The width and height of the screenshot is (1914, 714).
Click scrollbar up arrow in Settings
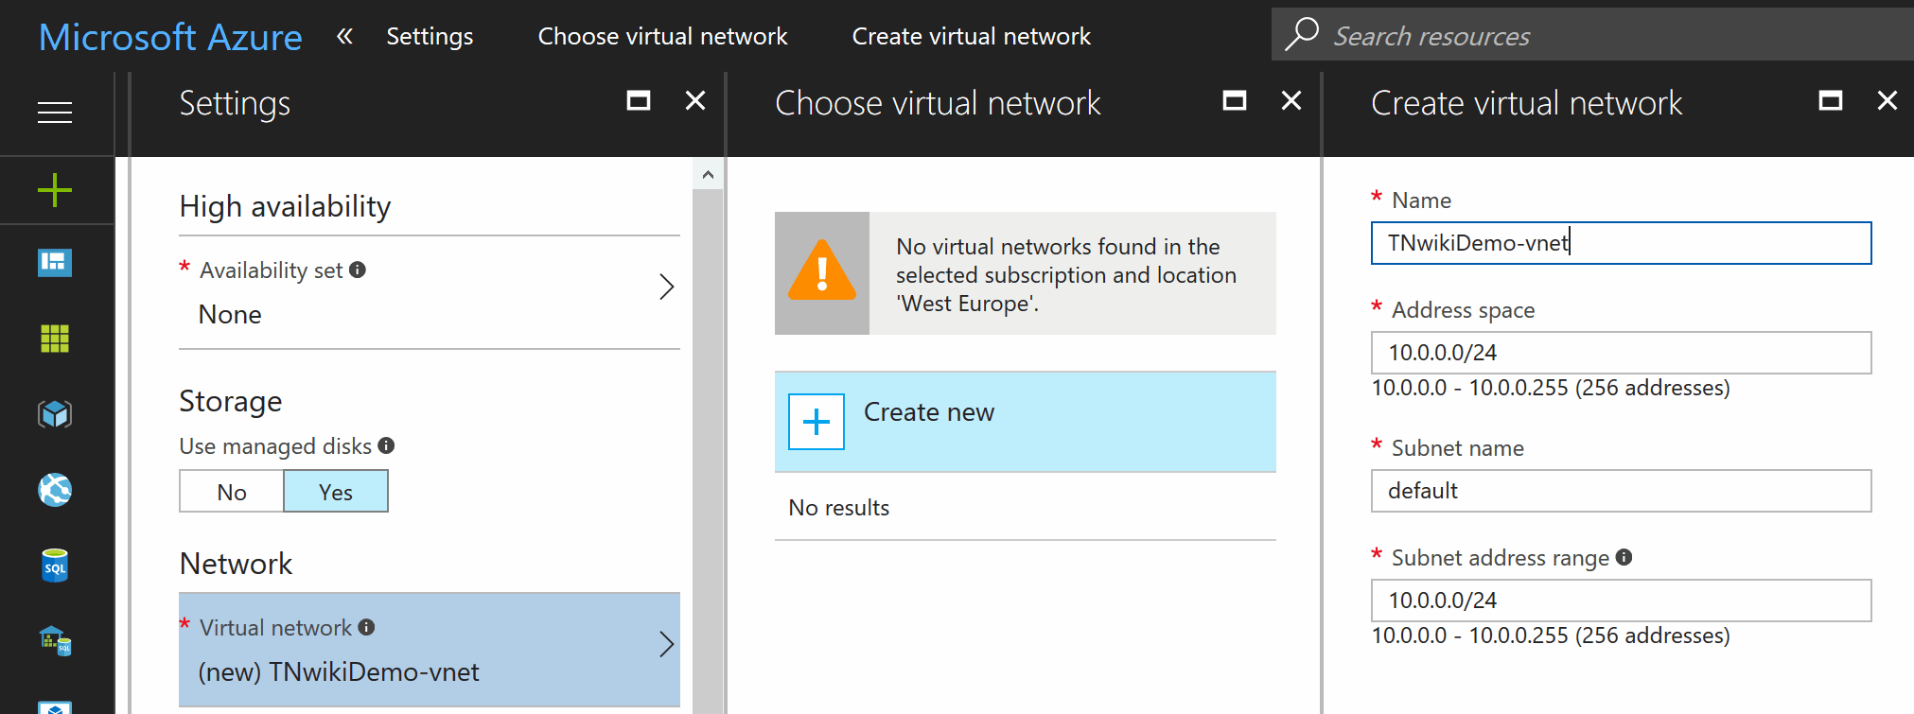coord(708,175)
